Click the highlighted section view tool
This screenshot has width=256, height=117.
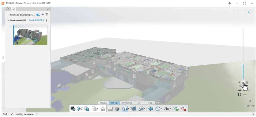coord(125,109)
